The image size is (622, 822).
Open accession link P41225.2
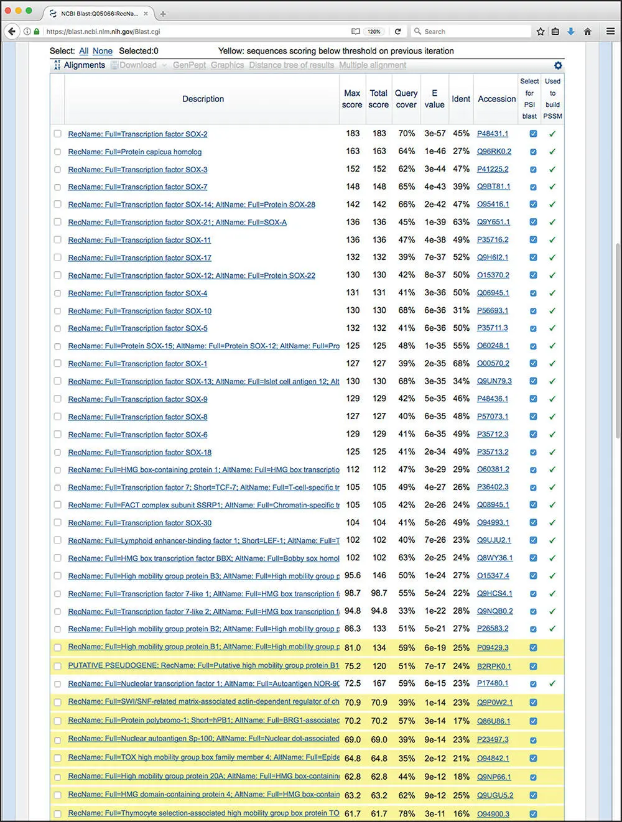click(493, 169)
